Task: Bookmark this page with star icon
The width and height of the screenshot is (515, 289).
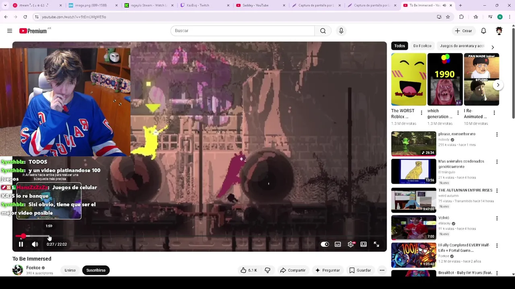Action: click(448, 17)
